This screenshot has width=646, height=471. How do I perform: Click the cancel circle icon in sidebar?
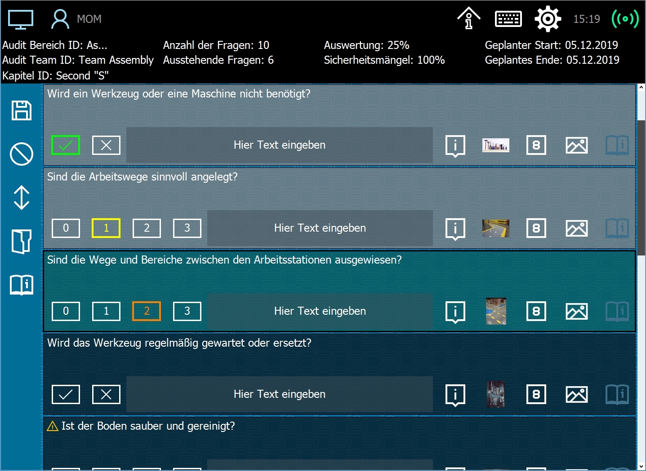tap(22, 154)
